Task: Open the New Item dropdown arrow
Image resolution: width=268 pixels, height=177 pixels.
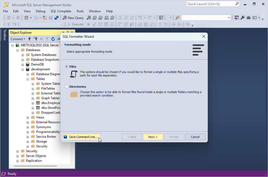Action: 31,18
